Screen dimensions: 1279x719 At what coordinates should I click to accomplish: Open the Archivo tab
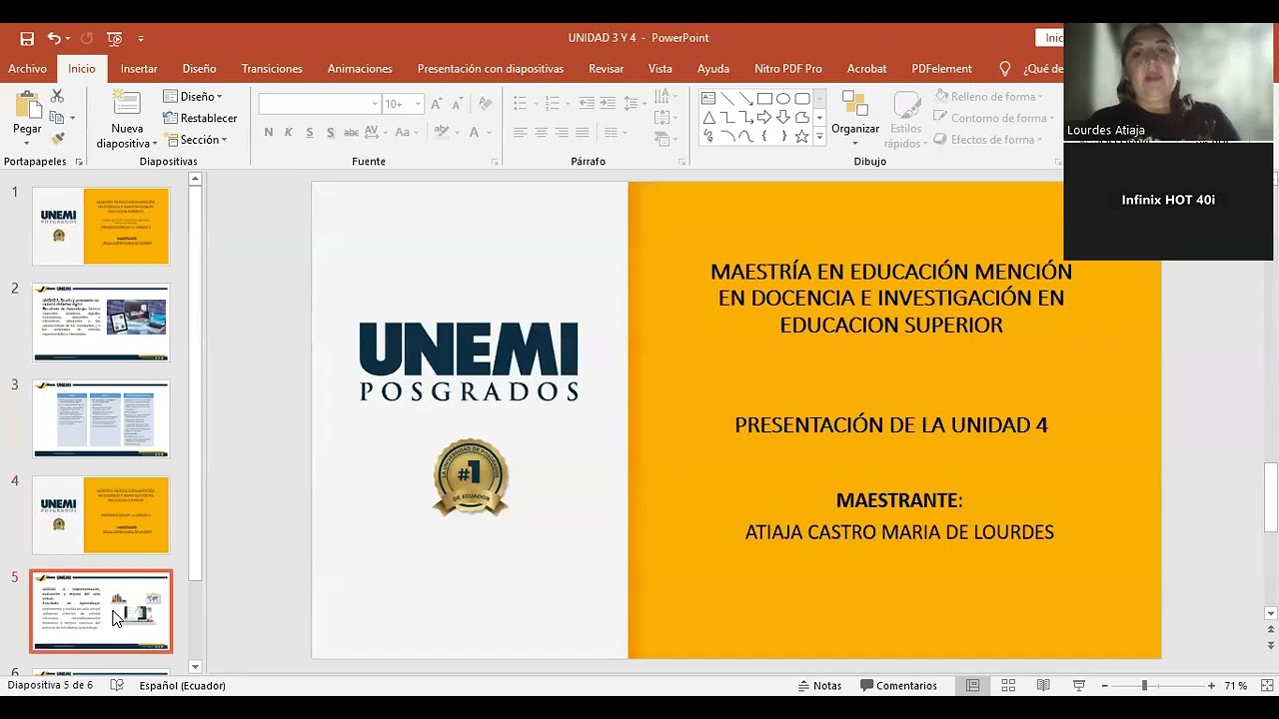tap(28, 69)
